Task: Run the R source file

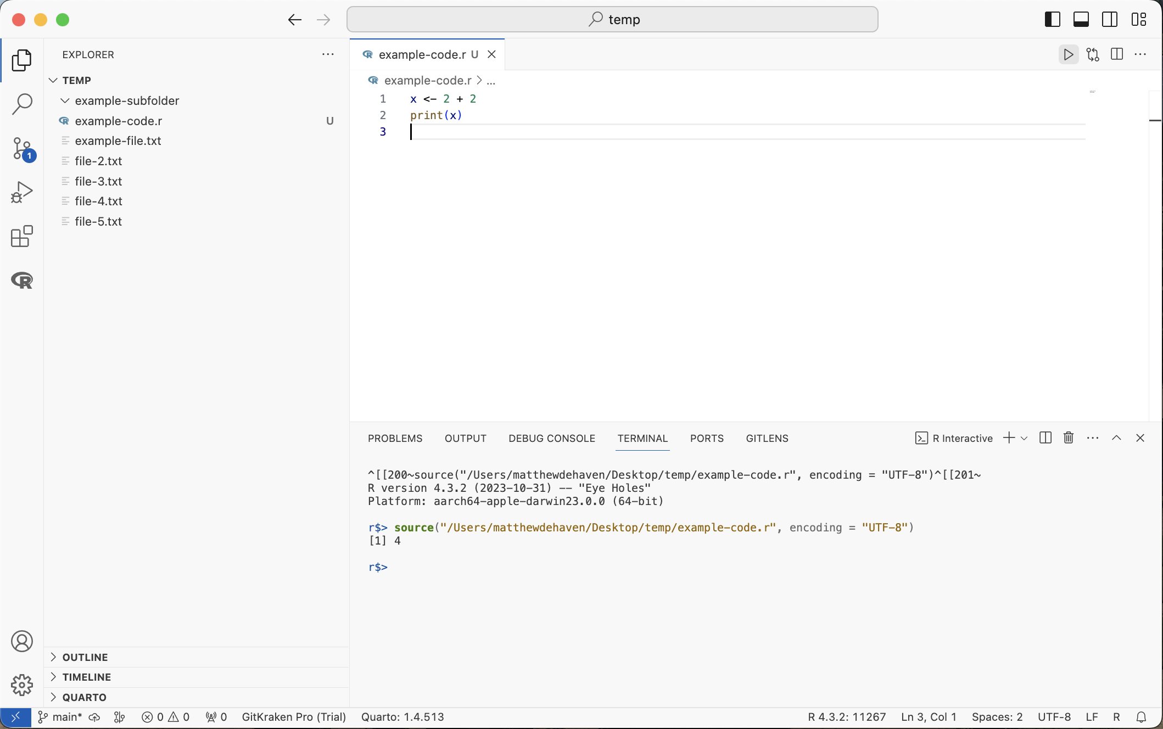Action: (x=1068, y=54)
